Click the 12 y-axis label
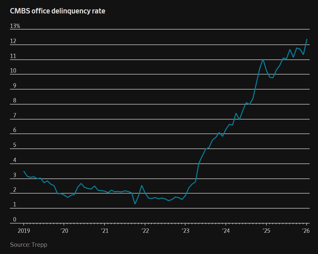Screen dimensions: 318x254 [13, 41]
